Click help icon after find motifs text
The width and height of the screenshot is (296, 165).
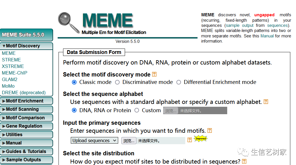coord(210,130)
